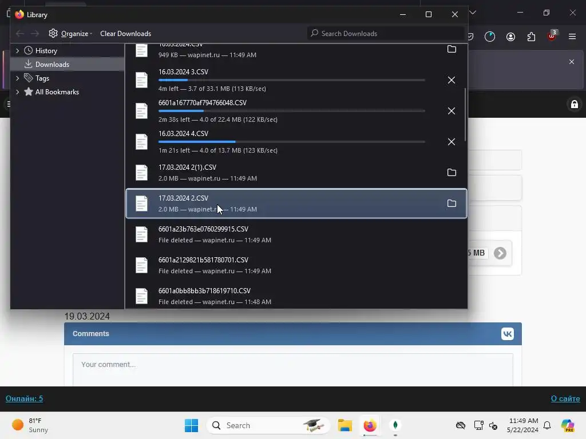The width and height of the screenshot is (586, 439).
Task: Click the VK icon in Comments header
Action: (507, 334)
